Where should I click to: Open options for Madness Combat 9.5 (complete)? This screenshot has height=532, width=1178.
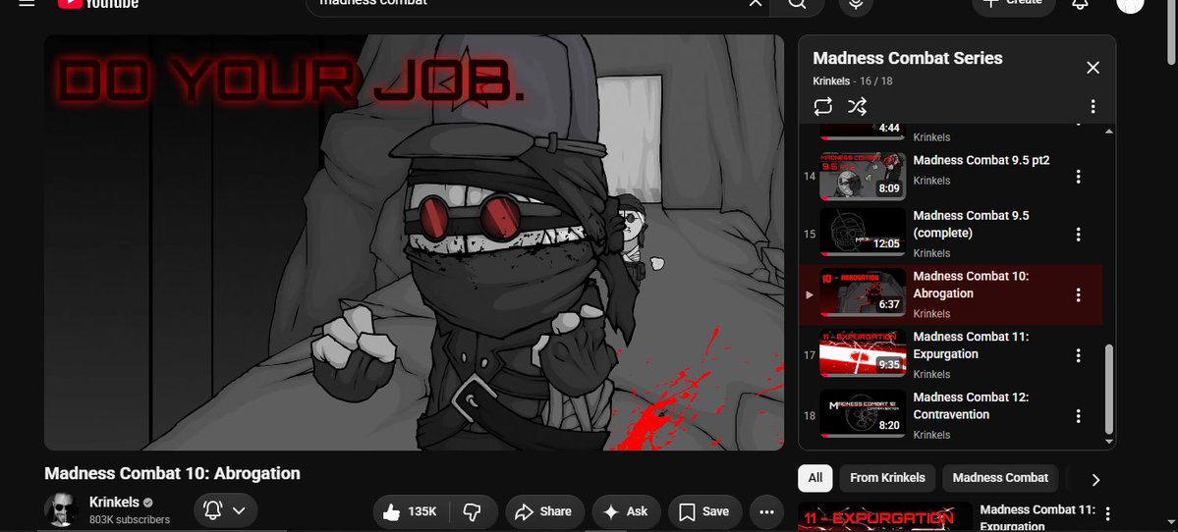pyautogui.click(x=1078, y=235)
